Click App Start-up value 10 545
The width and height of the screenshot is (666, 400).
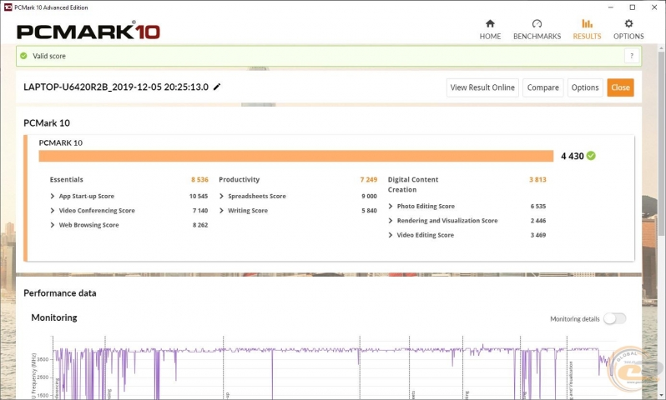pos(199,196)
